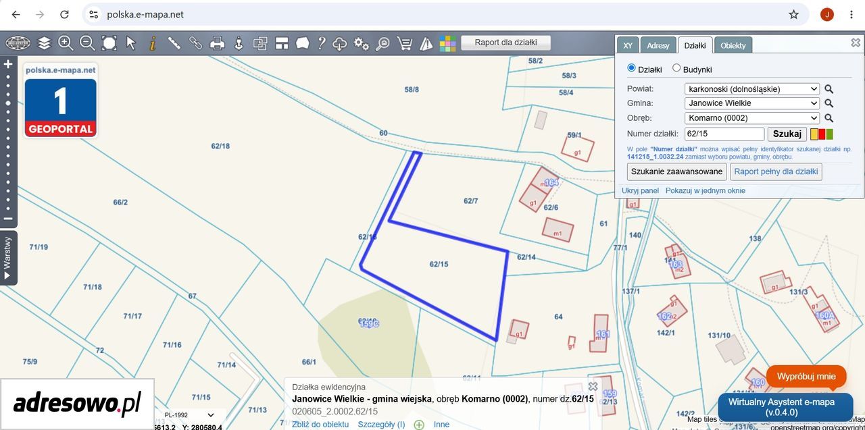
Task: Bookmark page with the browser star icon
Action: point(794,14)
